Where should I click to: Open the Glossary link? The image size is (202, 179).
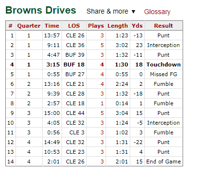point(157,12)
